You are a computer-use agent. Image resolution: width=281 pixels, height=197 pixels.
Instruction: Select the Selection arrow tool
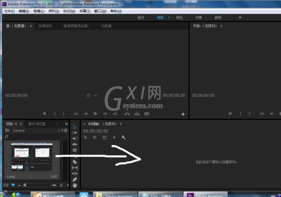(x=75, y=127)
